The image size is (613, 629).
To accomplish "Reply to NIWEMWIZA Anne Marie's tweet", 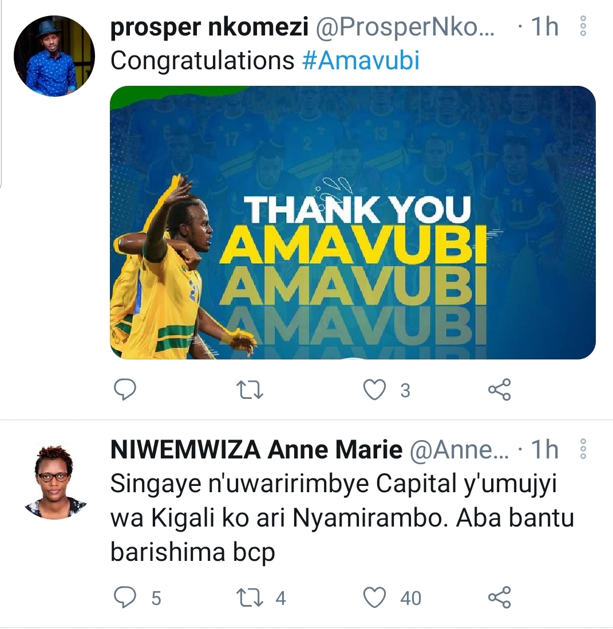I will click(125, 598).
